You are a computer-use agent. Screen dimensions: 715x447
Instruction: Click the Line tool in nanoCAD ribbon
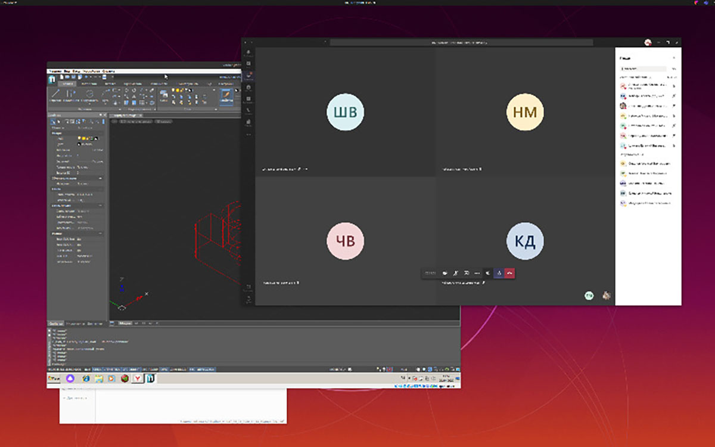[55, 95]
